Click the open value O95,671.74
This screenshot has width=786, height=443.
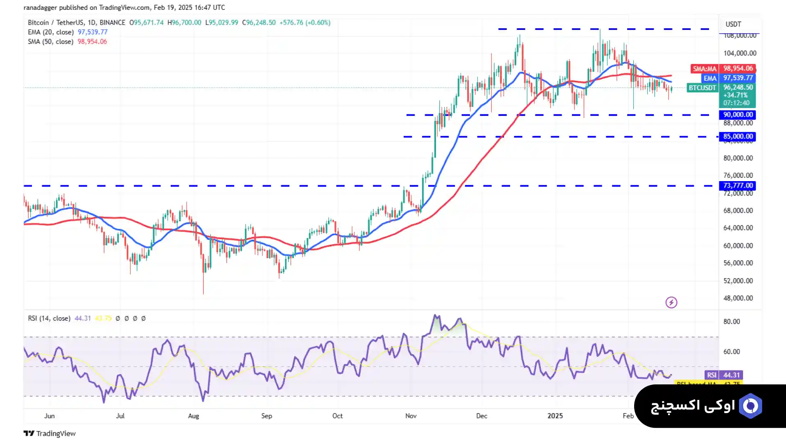coord(147,23)
